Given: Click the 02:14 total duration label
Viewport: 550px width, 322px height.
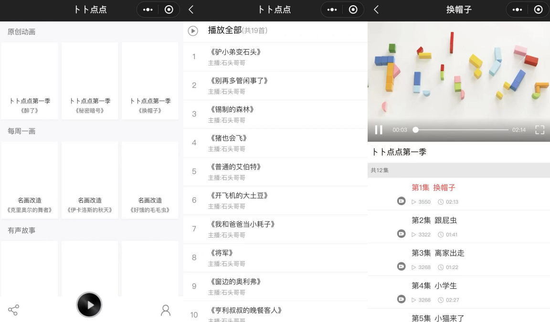Looking at the screenshot, I should pos(519,130).
